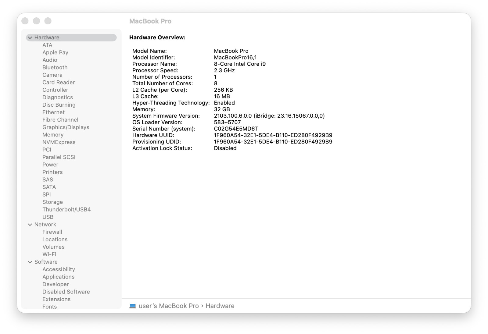Click Hardware segment in path bar
The height and width of the screenshot is (334, 488).
[x=220, y=306]
